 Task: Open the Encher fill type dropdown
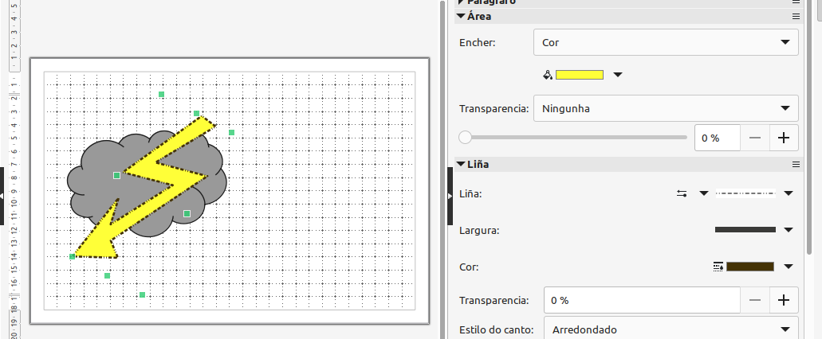click(x=666, y=42)
